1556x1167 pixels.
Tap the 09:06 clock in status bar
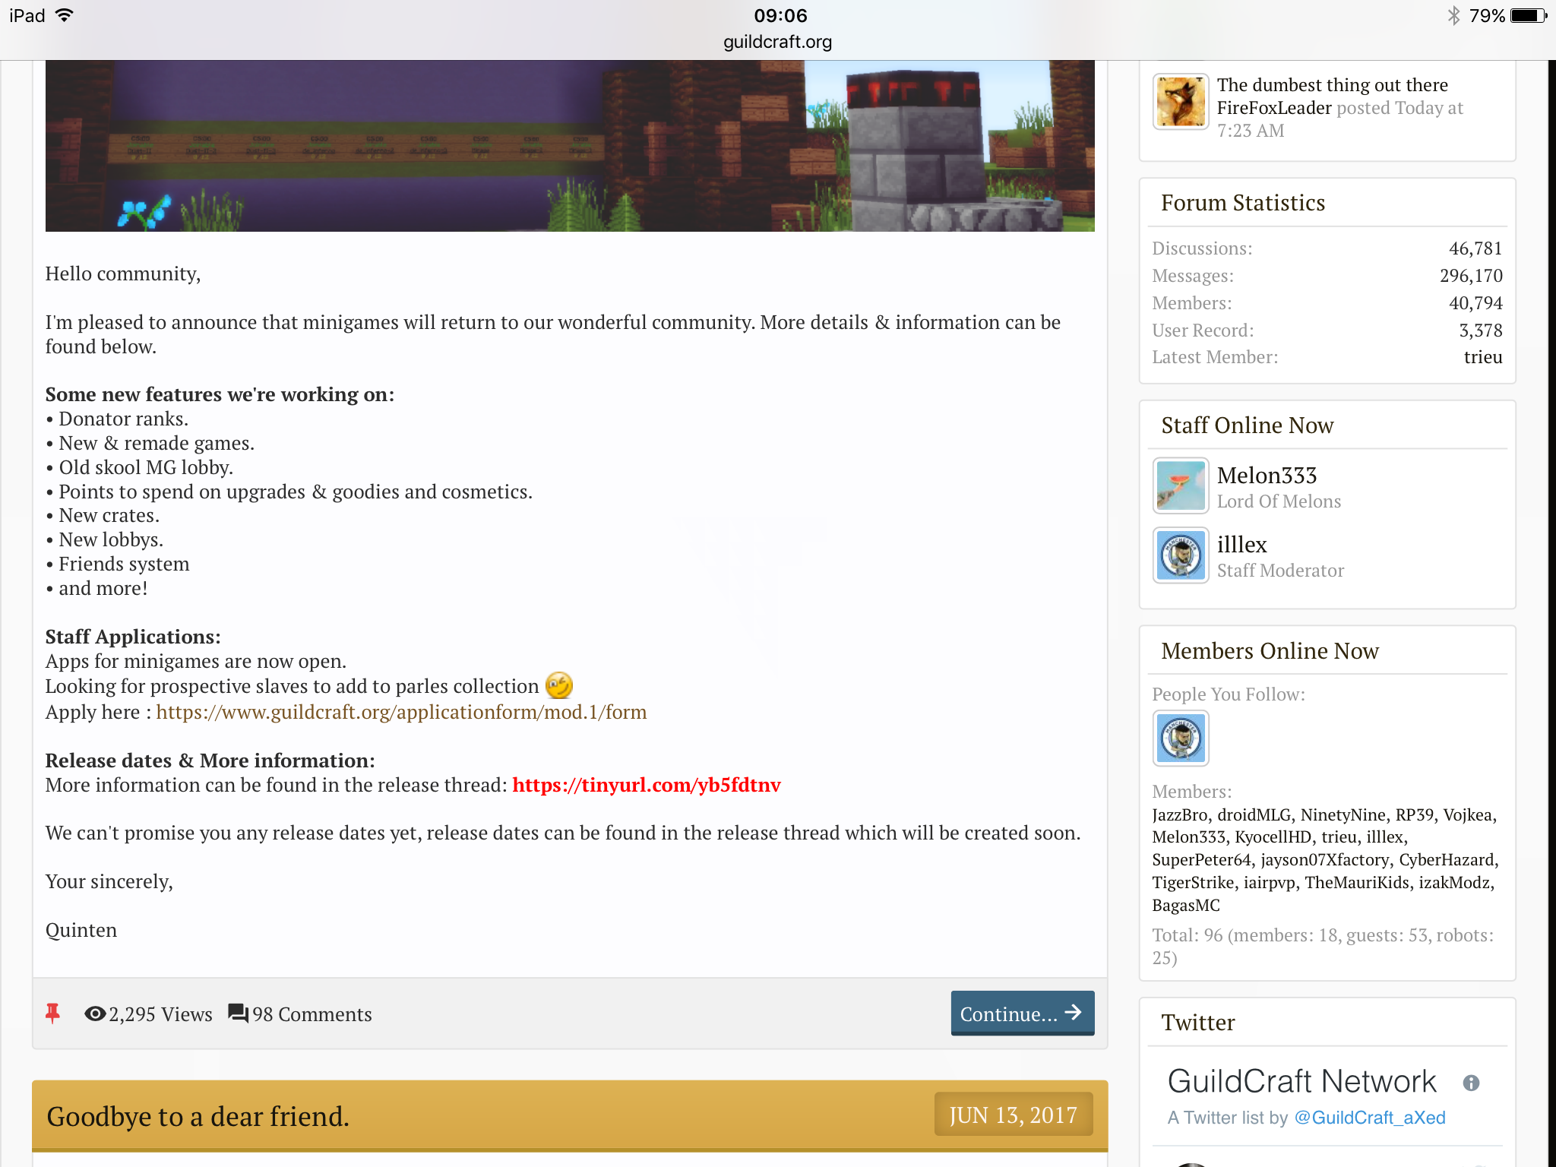coord(780,15)
